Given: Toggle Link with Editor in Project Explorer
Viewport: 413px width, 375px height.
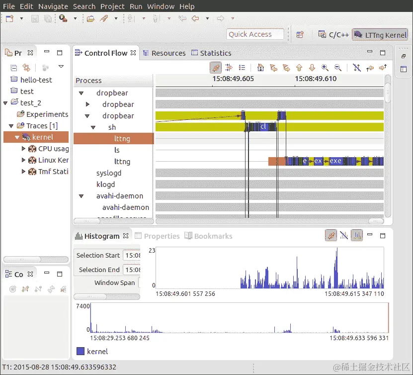Looking at the screenshot, I should (x=26, y=68).
